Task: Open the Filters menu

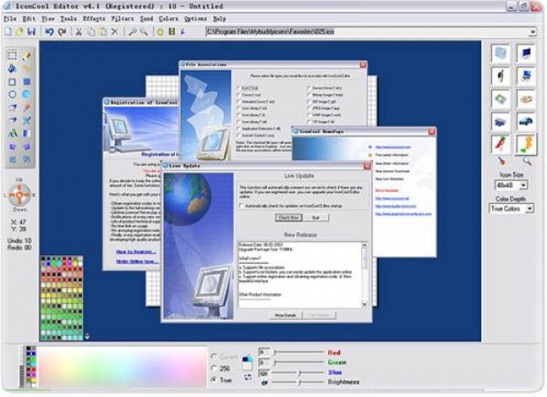Action: (x=123, y=18)
